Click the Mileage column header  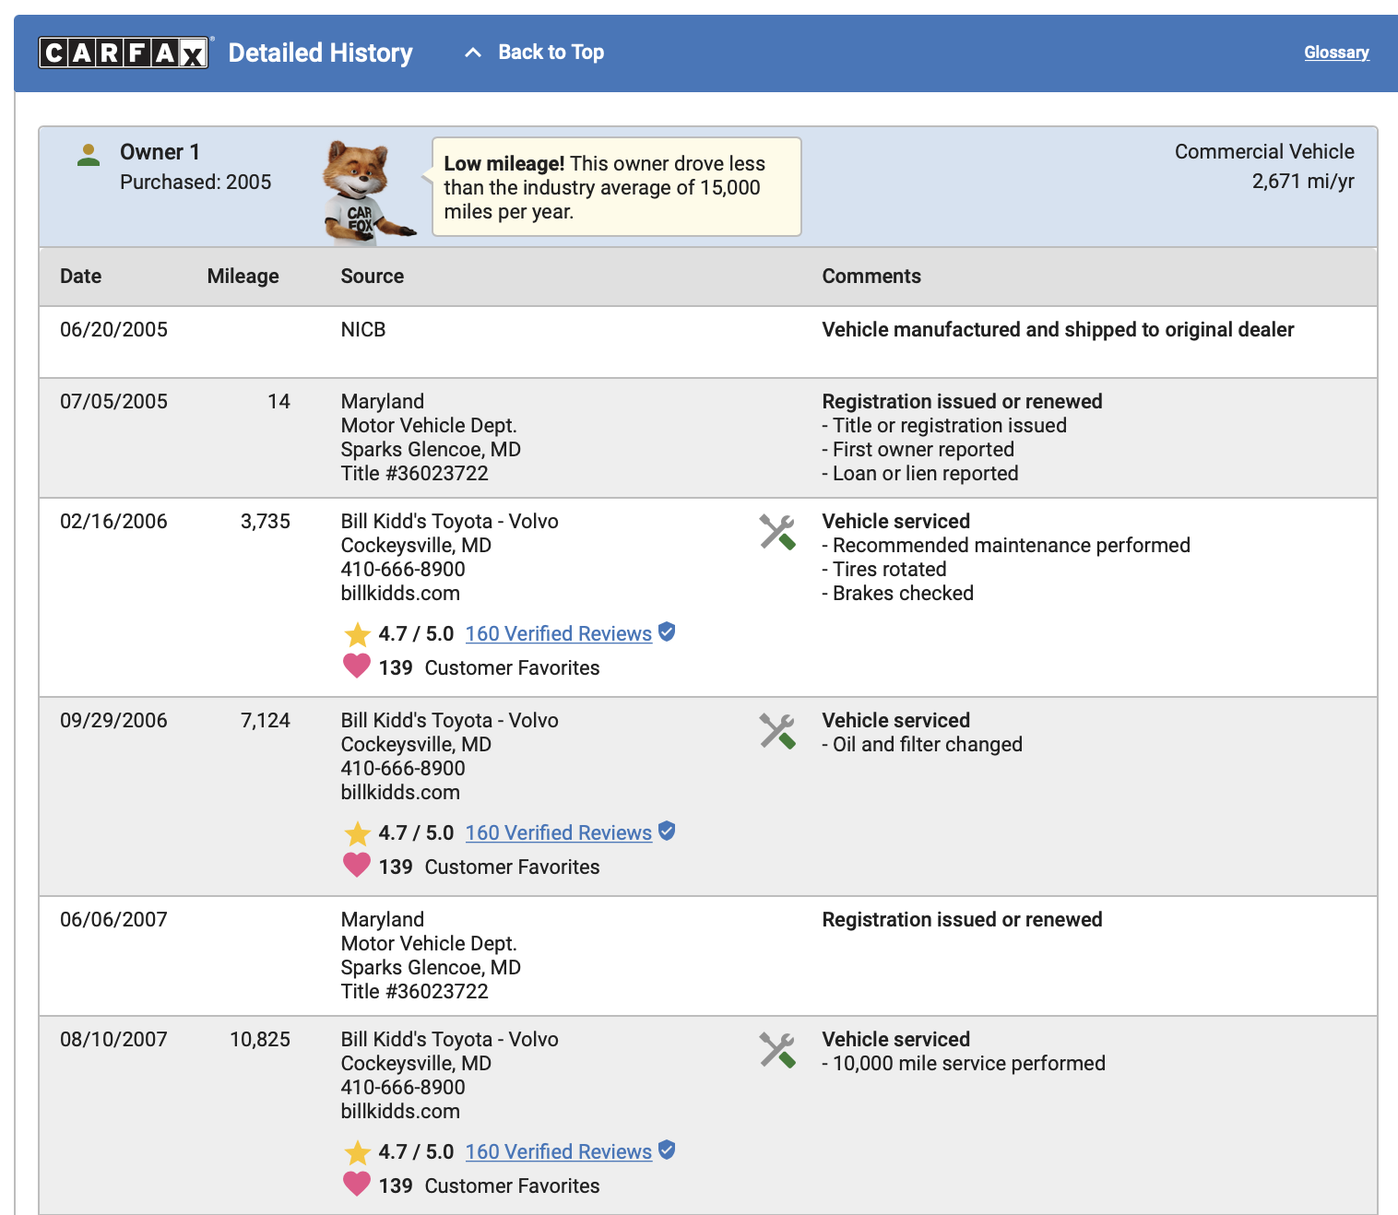point(243,277)
